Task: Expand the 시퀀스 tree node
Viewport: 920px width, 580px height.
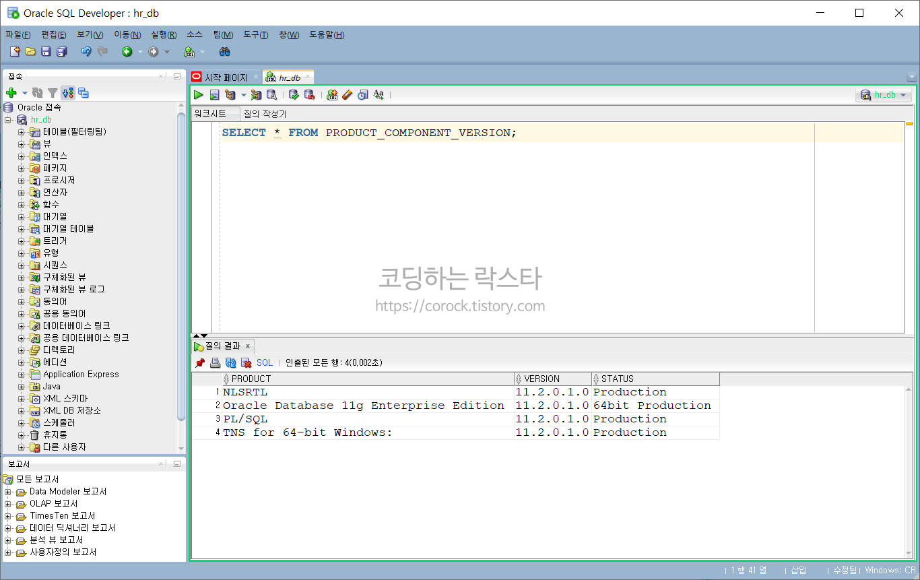Action: [x=21, y=265]
